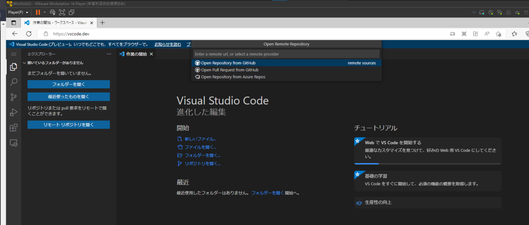Open the browser Favorites list icon
Image resolution: width=529 pixels, height=225 pixels.
pos(514,34)
